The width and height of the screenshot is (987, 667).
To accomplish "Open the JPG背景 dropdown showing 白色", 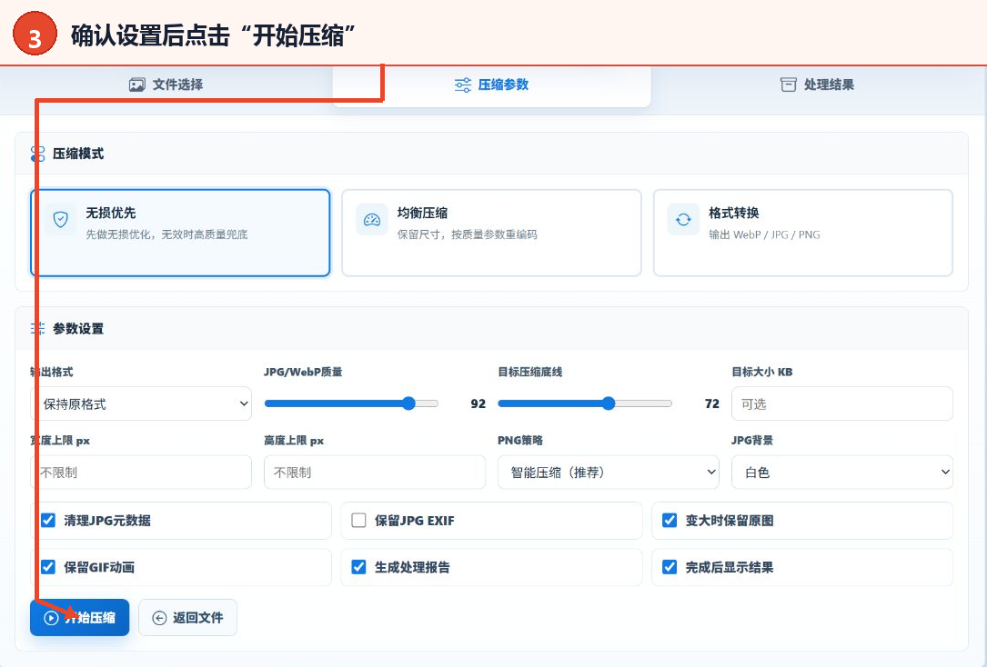I will pos(842,473).
